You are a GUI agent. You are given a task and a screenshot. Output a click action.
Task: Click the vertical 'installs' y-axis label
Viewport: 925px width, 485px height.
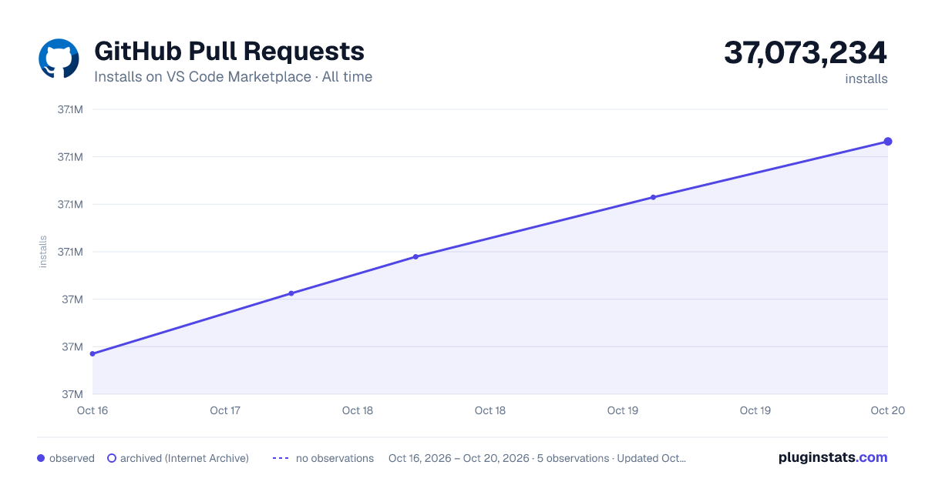pyautogui.click(x=43, y=252)
